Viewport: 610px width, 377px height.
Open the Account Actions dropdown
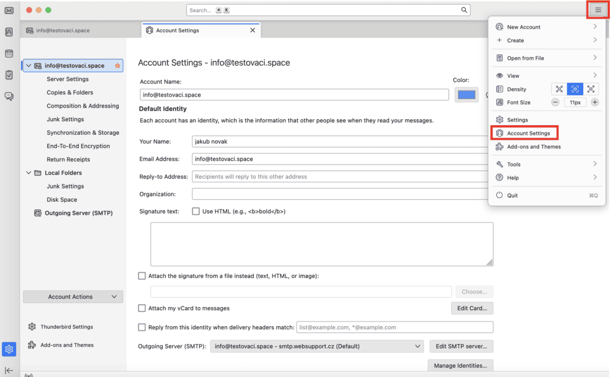coord(73,297)
